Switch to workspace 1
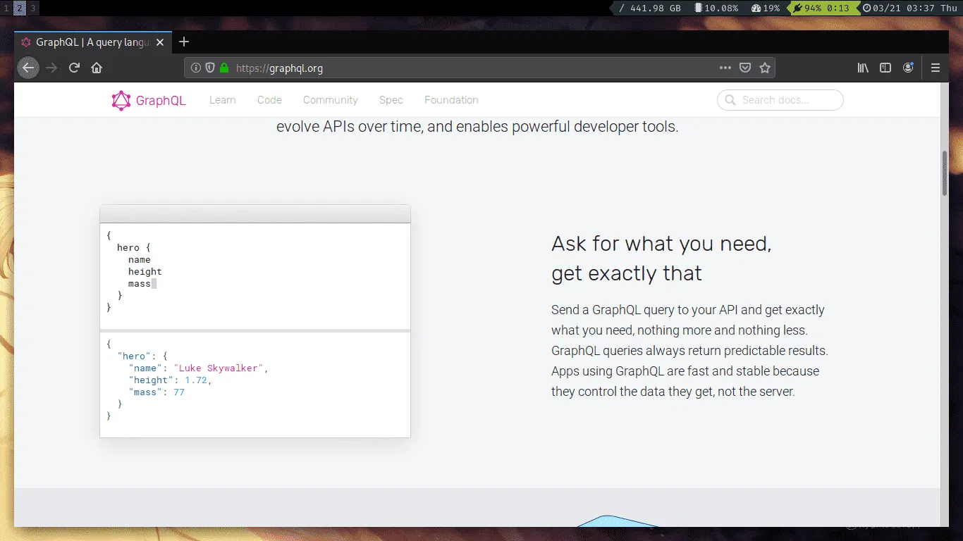Viewport: 963px width, 541px height. tap(6, 8)
